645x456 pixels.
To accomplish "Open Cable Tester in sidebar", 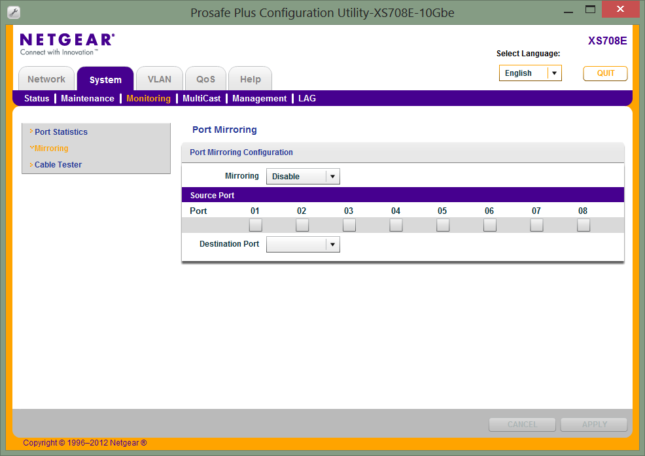I will pyautogui.click(x=58, y=165).
